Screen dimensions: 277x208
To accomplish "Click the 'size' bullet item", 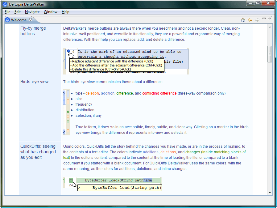I will [x=79, y=99].
